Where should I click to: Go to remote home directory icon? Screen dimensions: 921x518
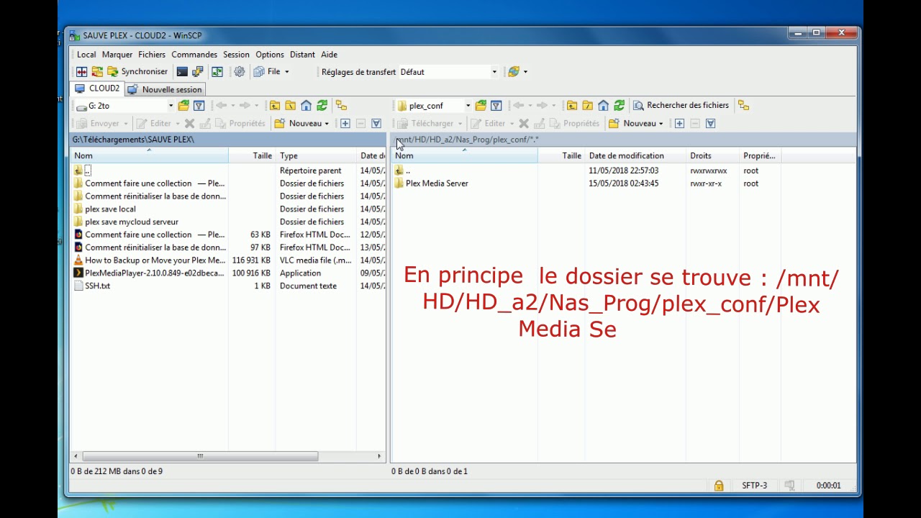604,106
